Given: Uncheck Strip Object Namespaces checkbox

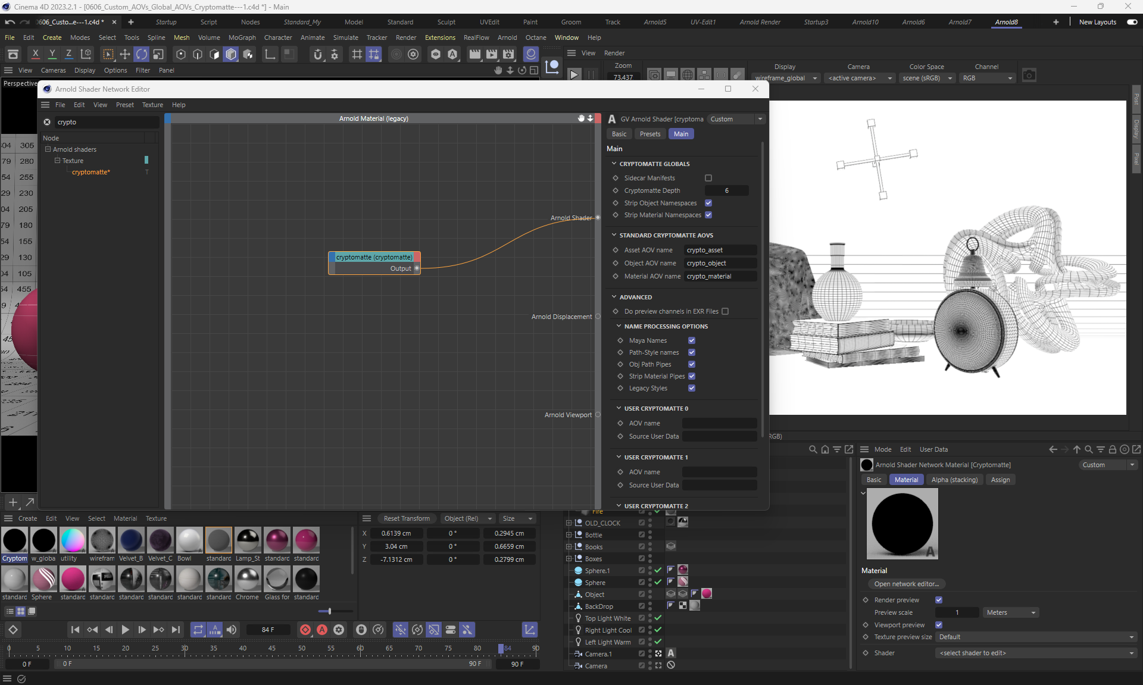Looking at the screenshot, I should click(708, 203).
